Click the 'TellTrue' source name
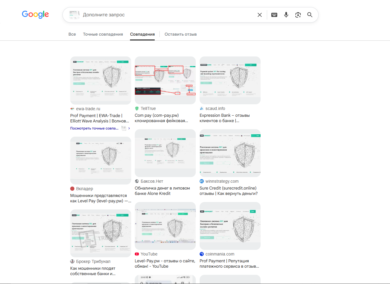The width and height of the screenshot is (390, 284). coord(148,108)
